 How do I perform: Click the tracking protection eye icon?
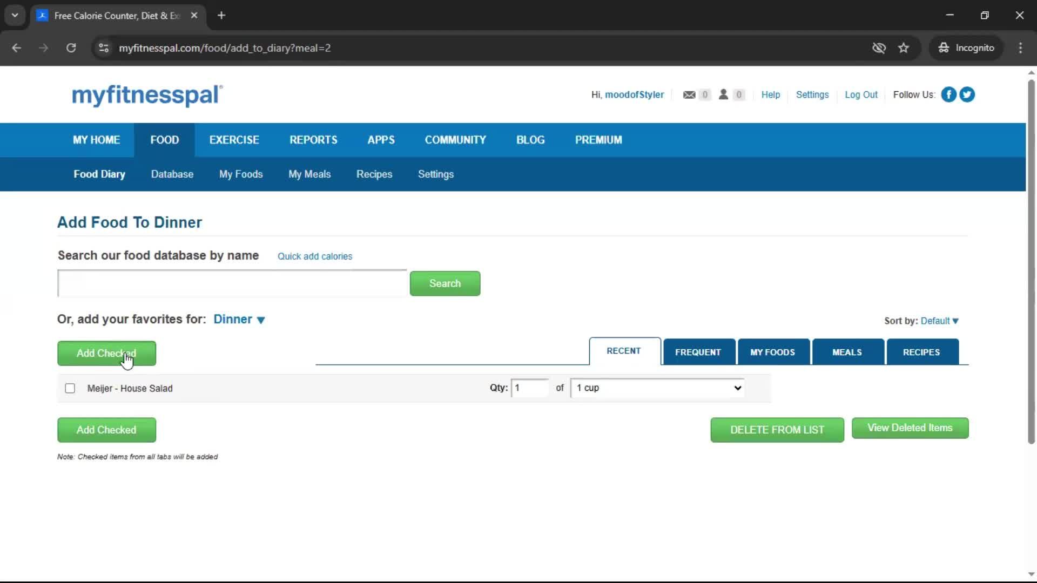click(879, 48)
